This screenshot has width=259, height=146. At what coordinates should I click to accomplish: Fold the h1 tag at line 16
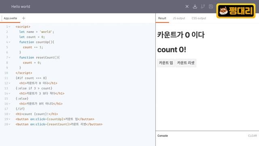pos(10,104)
